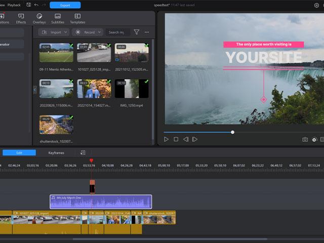Open more options ellipsis in media panel
Viewport: 324px width, 243px height.
coord(147,32)
